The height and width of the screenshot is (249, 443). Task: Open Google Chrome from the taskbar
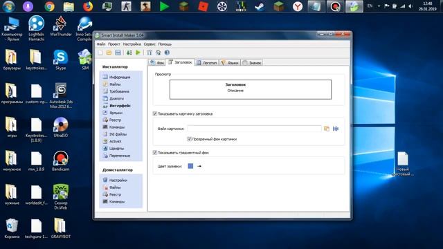coord(49,6)
